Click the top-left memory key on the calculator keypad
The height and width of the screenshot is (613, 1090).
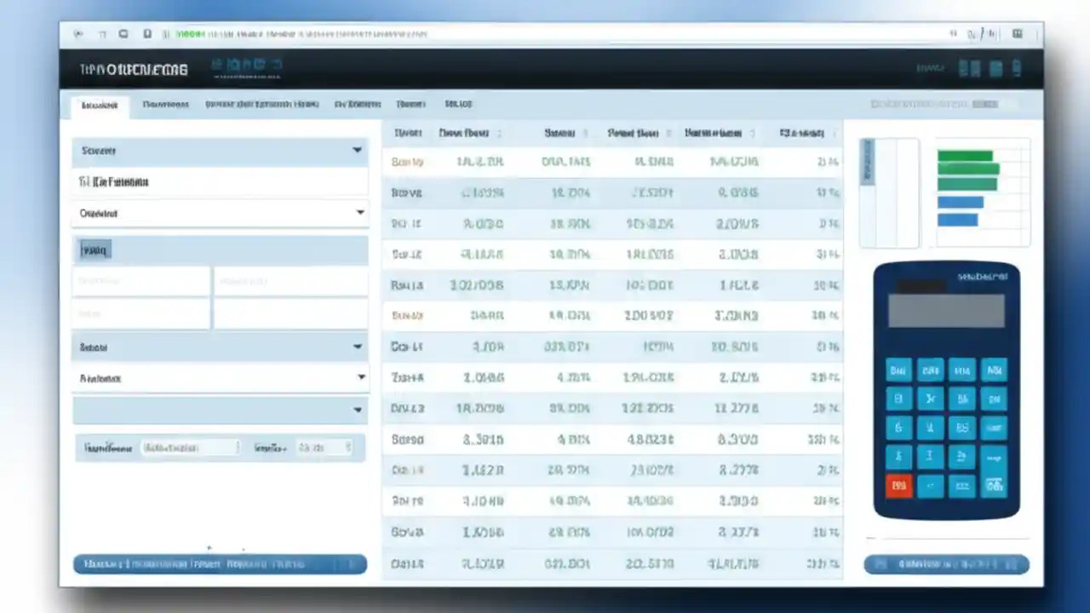point(898,370)
